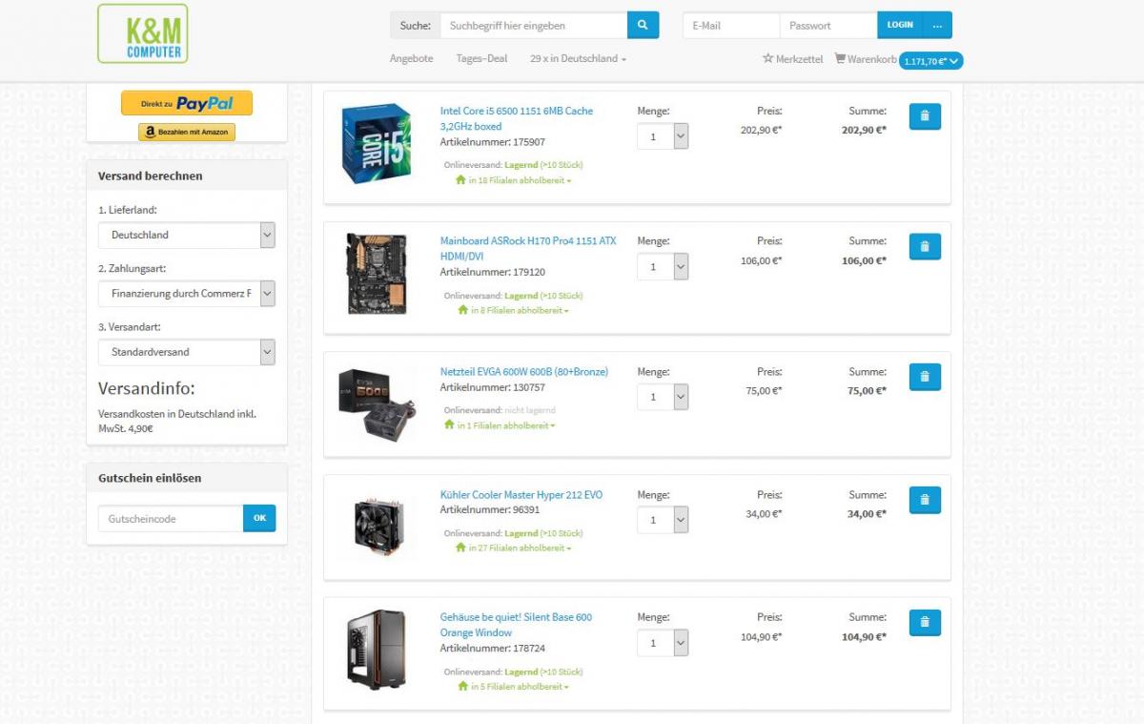Open Versandart Standardversand dropdown
Image resolution: width=1144 pixels, height=724 pixels.
pos(187,352)
